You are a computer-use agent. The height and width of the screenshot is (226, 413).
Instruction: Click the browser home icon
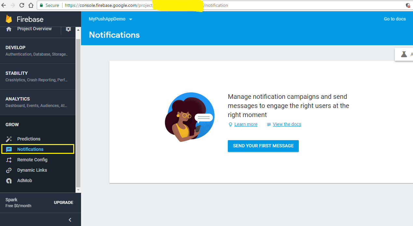pyautogui.click(x=31, y=5)
